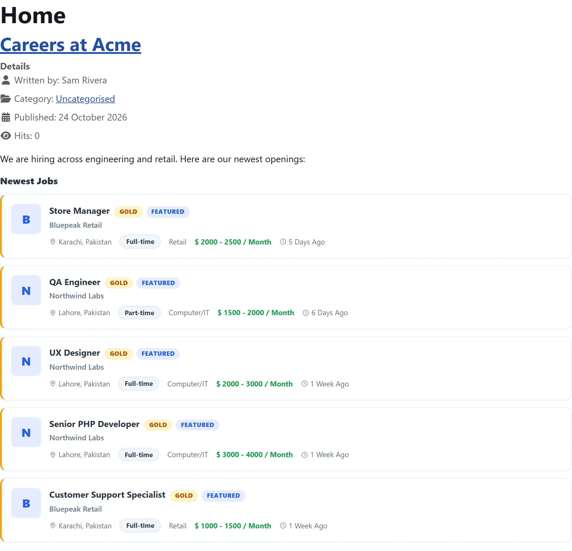The width and height of the screenshot is (572, 551).
Task: Click the author person icon beside Sam Rivera
Action: point(6,80)
